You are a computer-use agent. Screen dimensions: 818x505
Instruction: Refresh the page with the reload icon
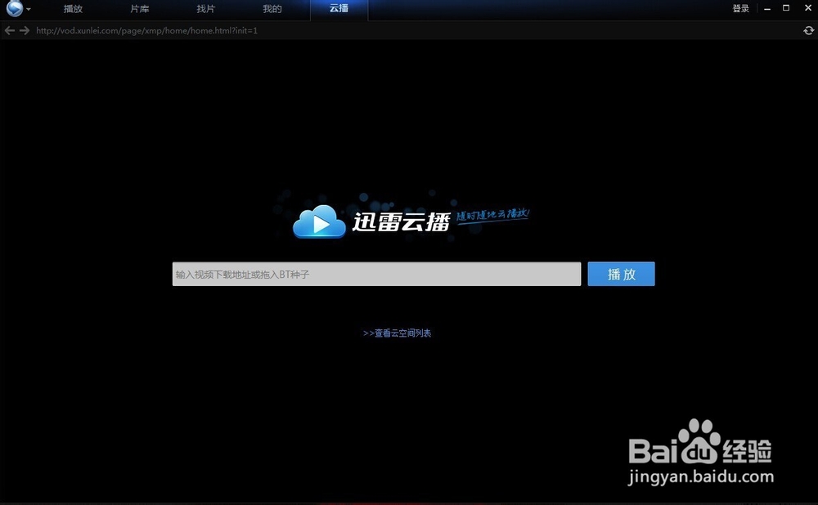(x=809, y=31)
